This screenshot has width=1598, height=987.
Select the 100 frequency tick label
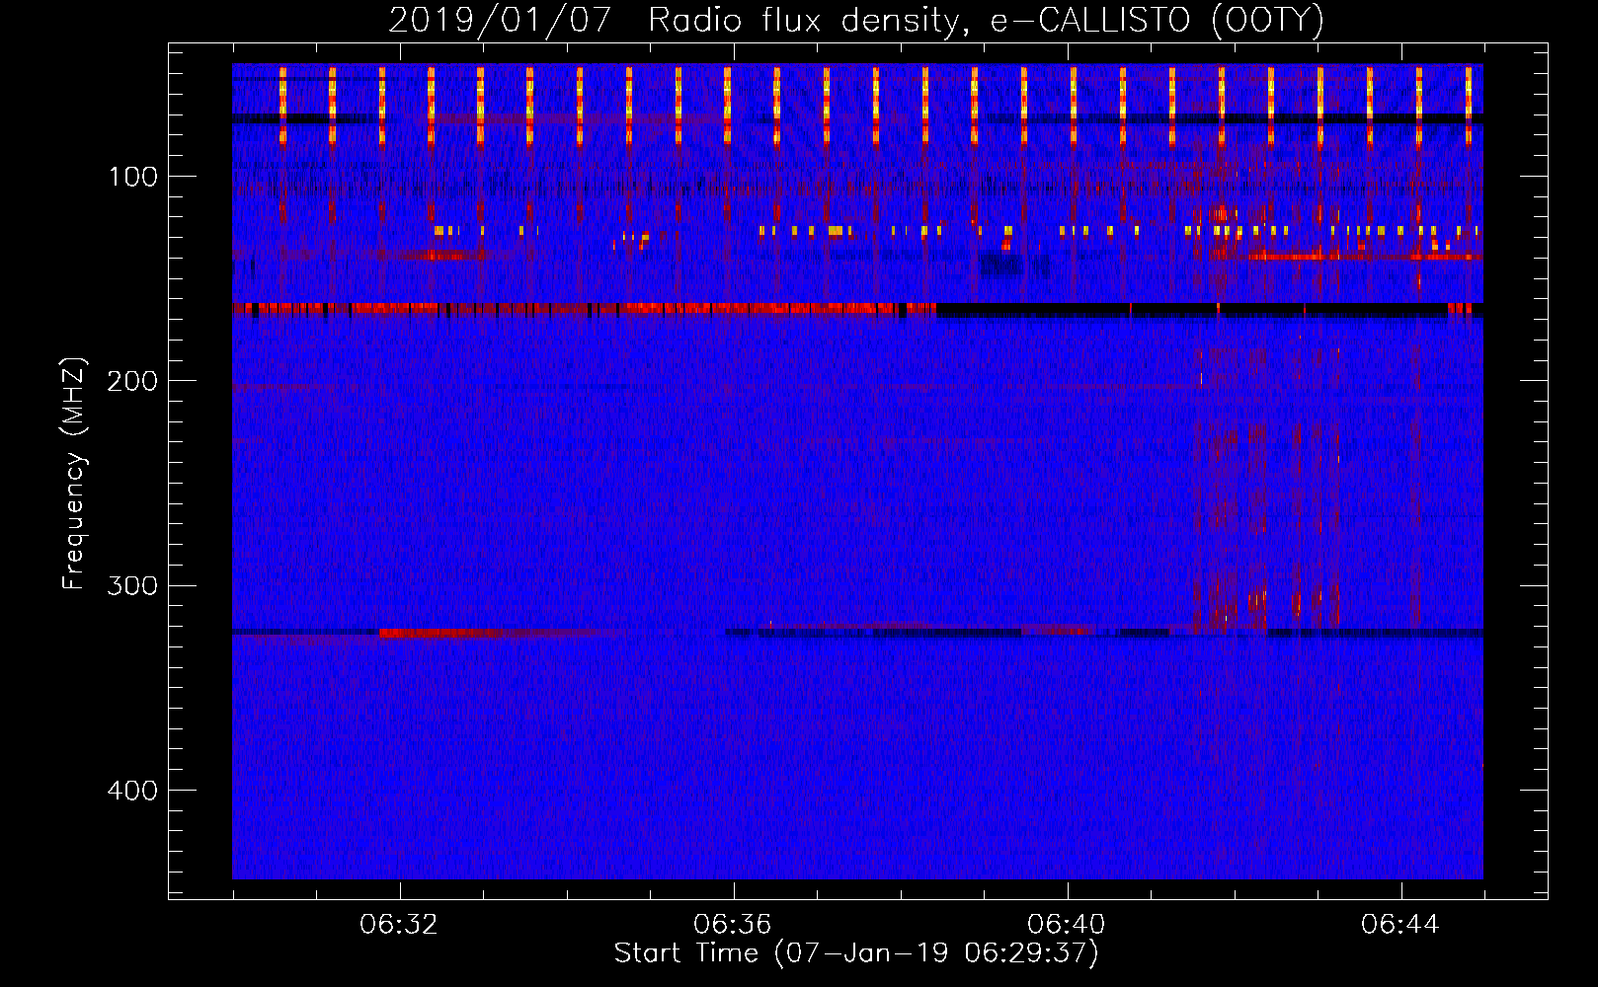click(x=133, y=177)
